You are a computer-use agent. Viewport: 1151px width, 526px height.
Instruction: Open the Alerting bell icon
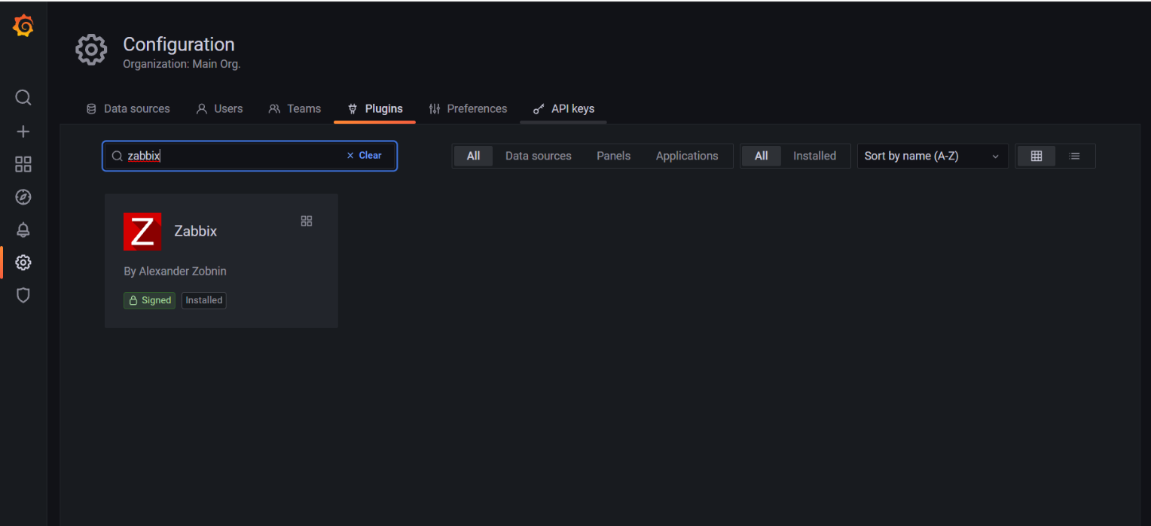tap(23, 230)
